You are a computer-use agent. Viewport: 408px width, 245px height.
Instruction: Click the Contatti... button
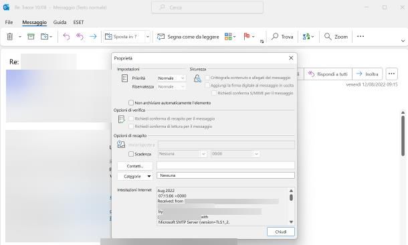[x=135, y=166]
